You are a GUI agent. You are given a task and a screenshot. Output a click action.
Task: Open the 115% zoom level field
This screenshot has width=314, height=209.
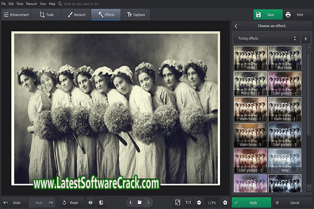tap(212, 202)
